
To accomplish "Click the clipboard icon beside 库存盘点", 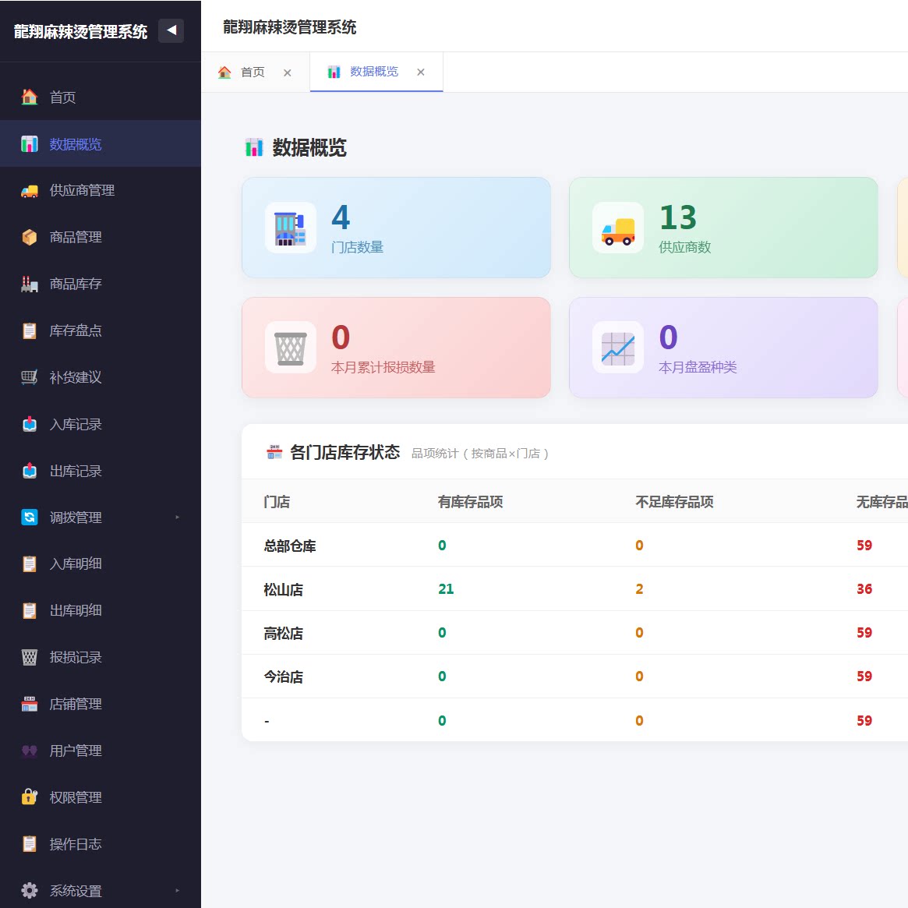I will 29,330.
